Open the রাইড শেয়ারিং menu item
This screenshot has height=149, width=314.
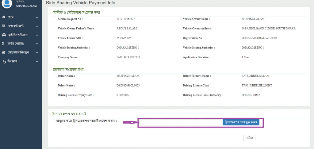click(18, 44)
